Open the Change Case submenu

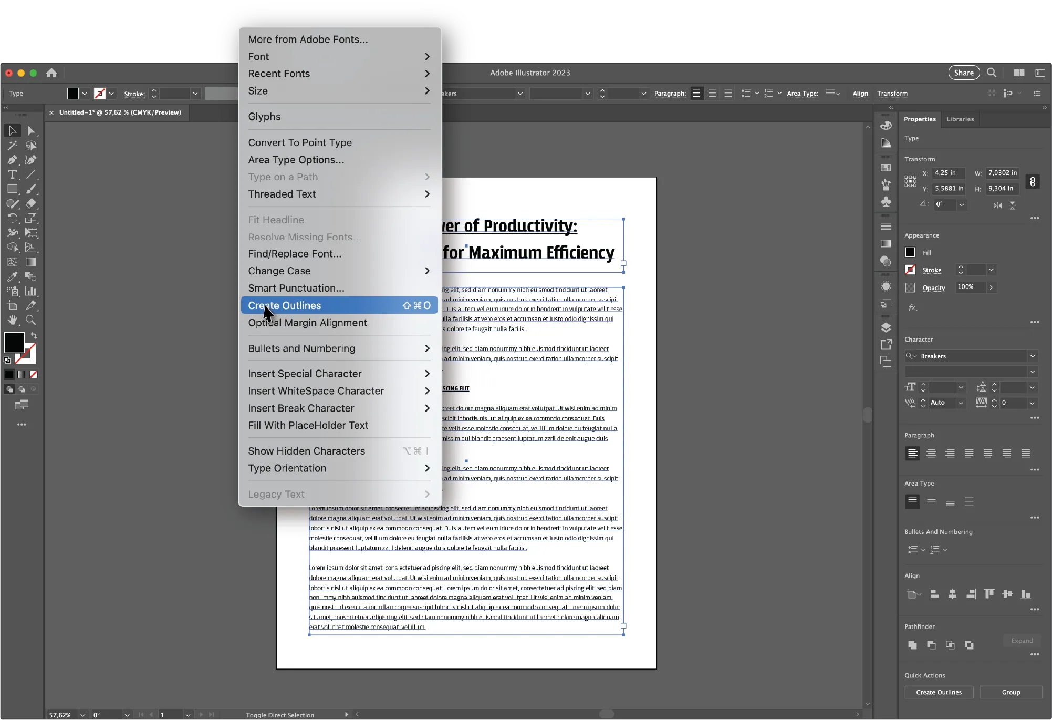pos(339,271)
